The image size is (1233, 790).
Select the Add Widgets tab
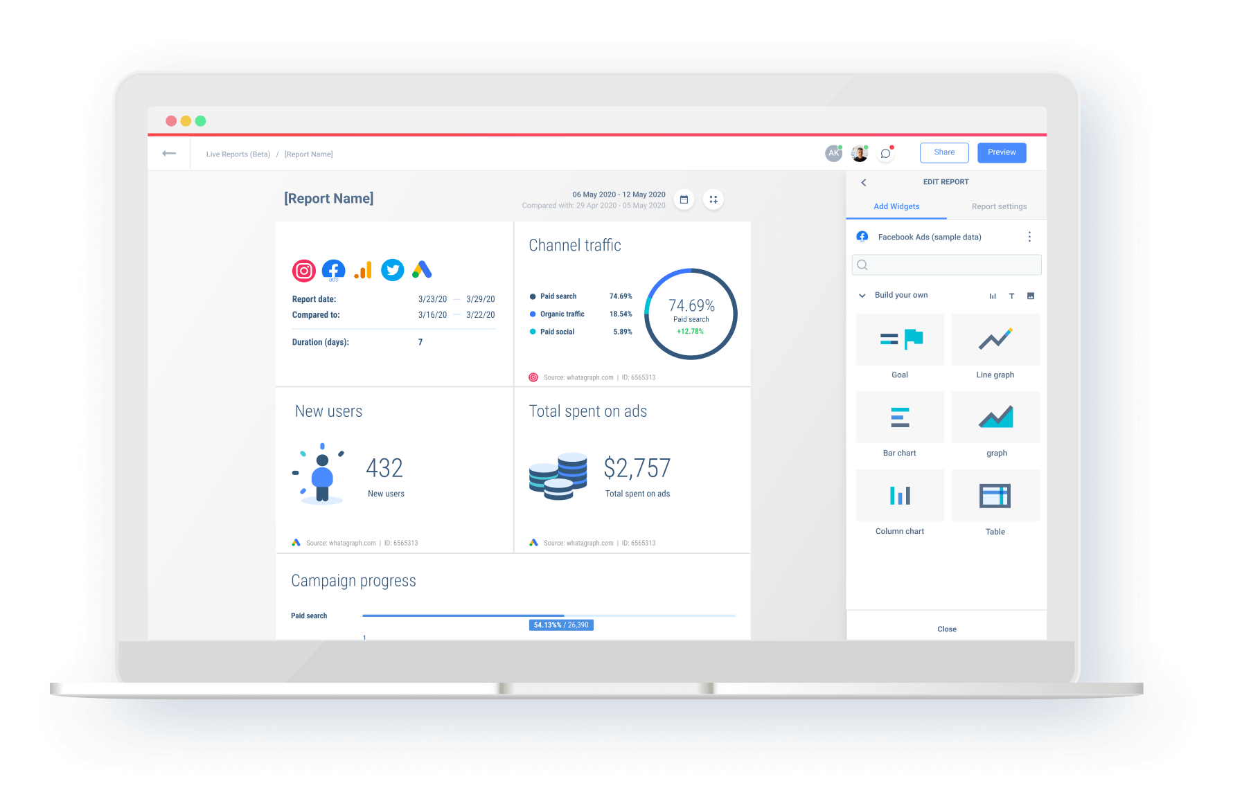[x=896, y=206]
